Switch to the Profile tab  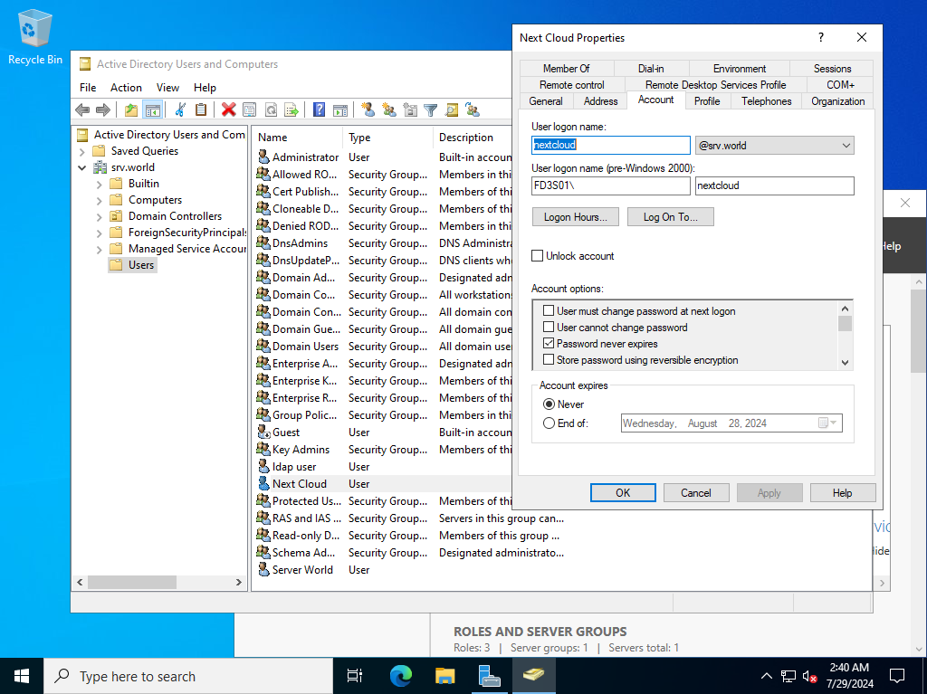click(x=707, y=101)
